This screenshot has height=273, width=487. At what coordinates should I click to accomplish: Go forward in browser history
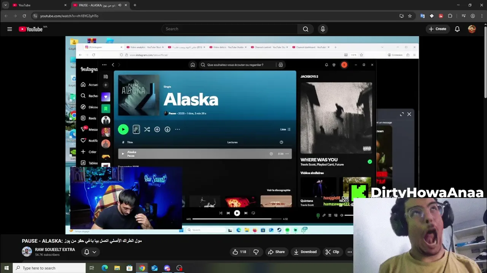[15, 16]
